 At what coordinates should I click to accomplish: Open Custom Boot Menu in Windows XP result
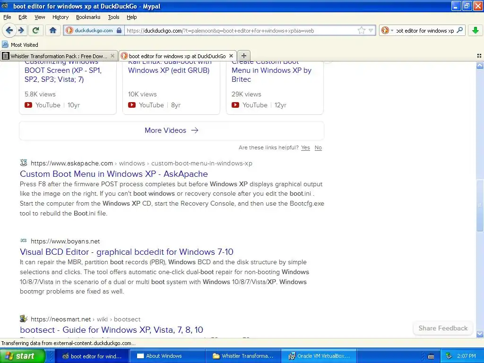(113, 174)
